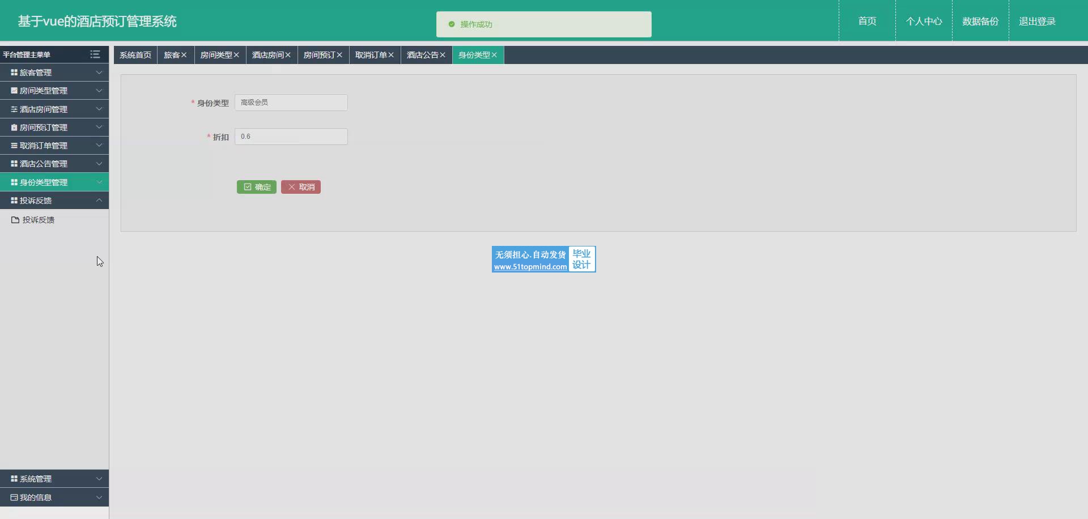The image size is (1088, 519).
Task: Click the 酒店公告管理 grid icon
Action: [14, 164]
